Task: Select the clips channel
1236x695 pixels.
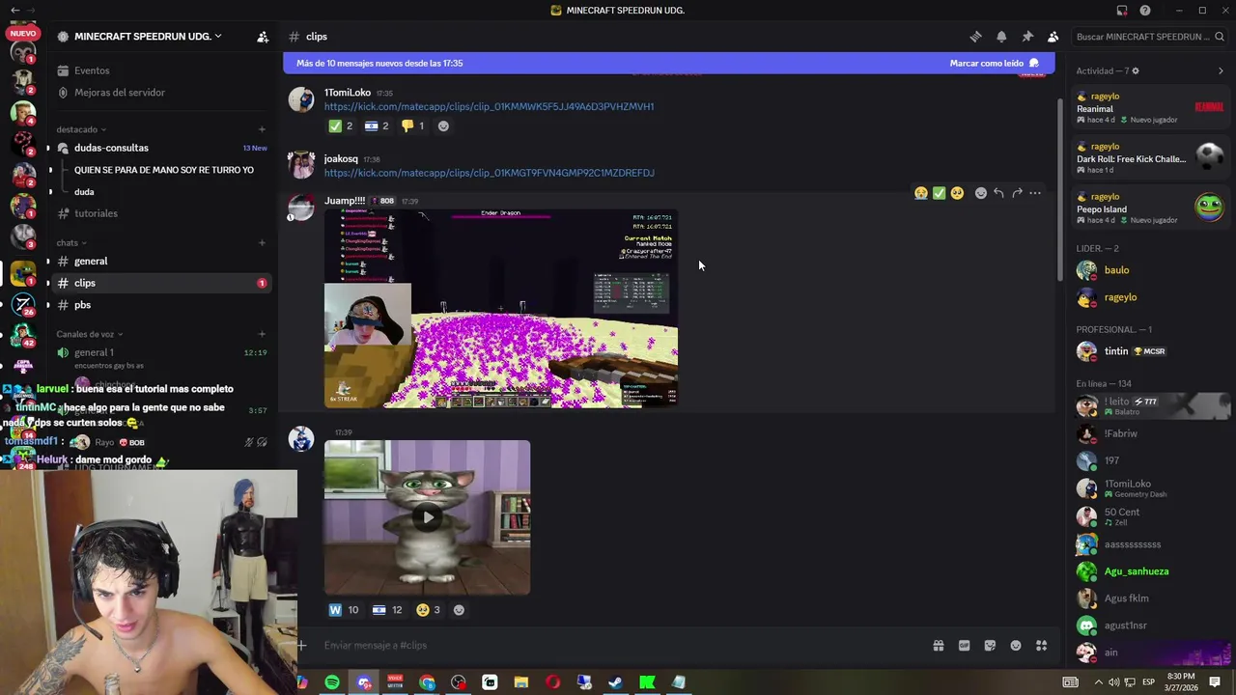Action: (x=160, y=283)
